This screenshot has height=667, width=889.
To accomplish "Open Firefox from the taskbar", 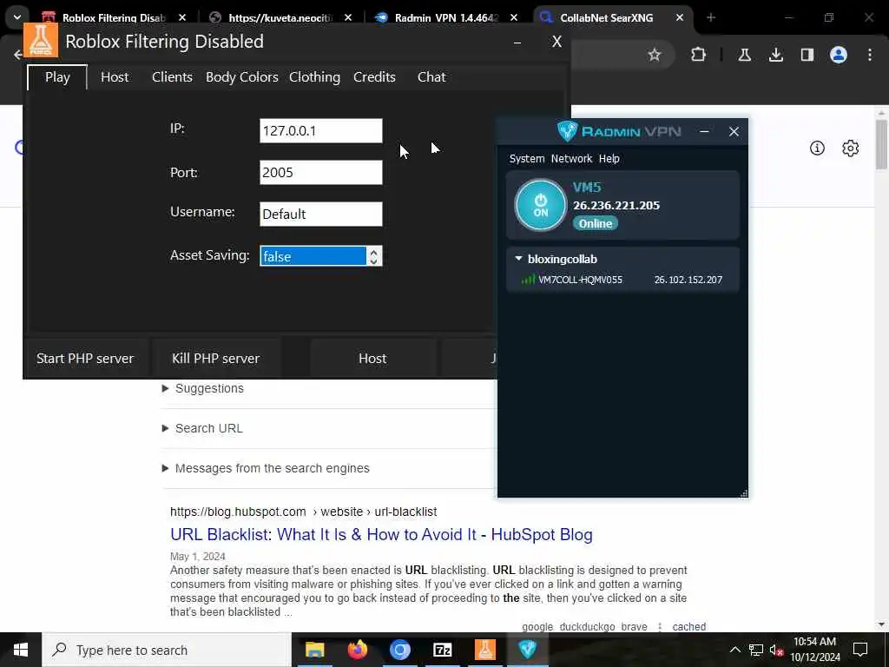I will pyautogui.click(x=357, y=650).
